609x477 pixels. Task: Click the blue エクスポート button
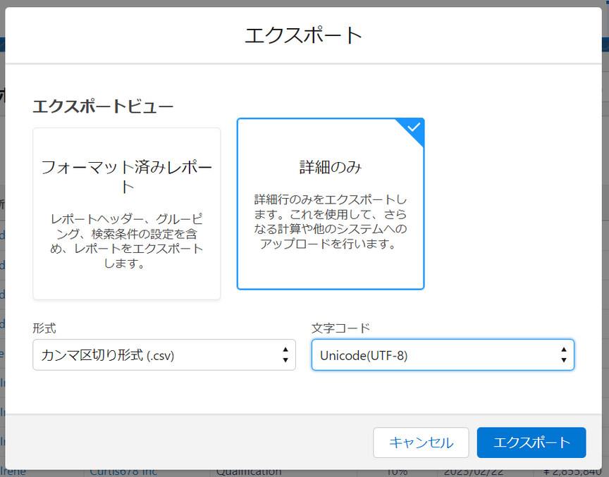531,442
